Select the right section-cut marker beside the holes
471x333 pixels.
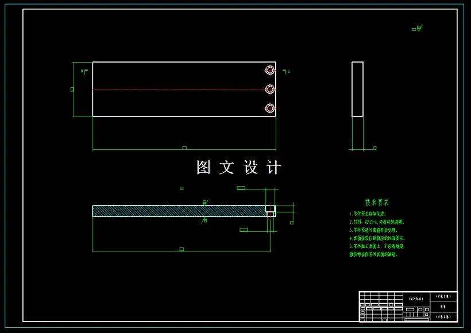click(x=286, y=72)
